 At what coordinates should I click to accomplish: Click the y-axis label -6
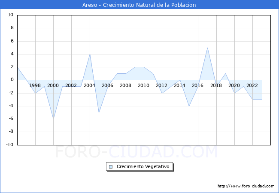11,119
